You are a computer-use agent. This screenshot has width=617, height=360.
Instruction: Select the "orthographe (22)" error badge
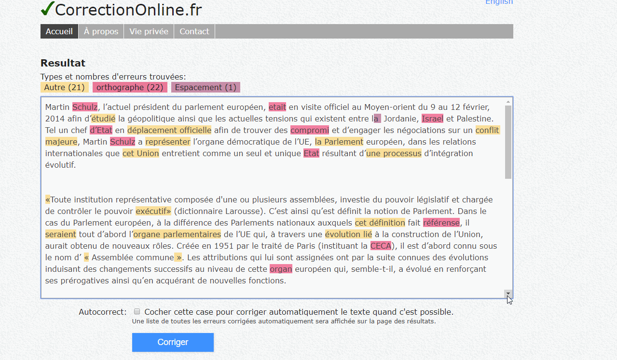130,87
